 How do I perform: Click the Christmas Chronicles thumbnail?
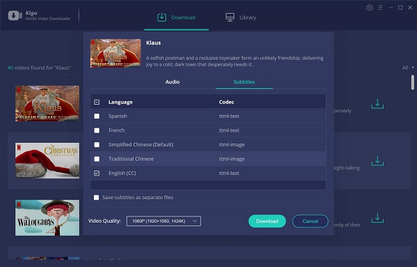coord(47,161)
